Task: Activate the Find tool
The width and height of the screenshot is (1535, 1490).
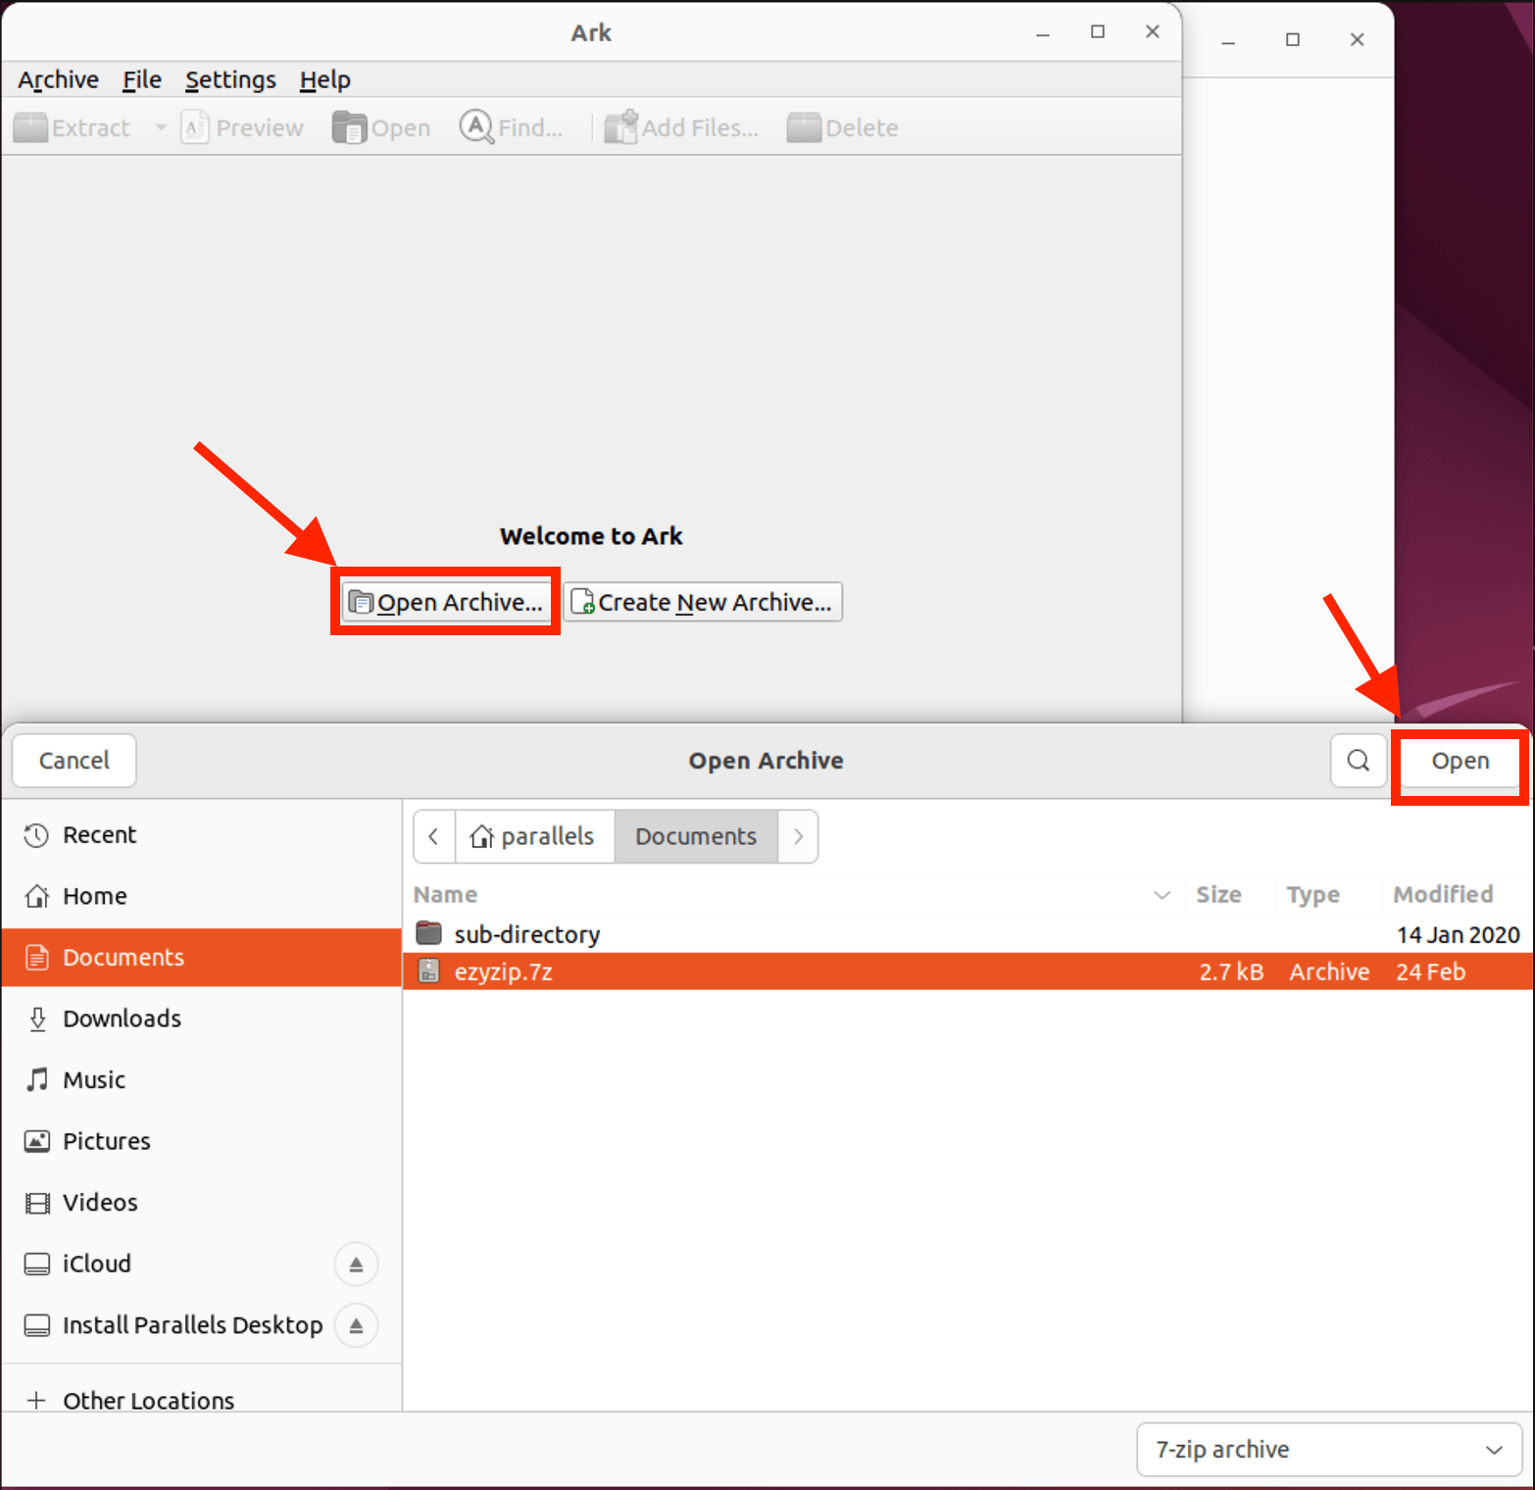Action: tap(511, 127)
